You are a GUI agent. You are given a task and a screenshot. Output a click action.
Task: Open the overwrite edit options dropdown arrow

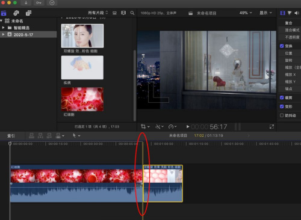(x=63, y=136)
